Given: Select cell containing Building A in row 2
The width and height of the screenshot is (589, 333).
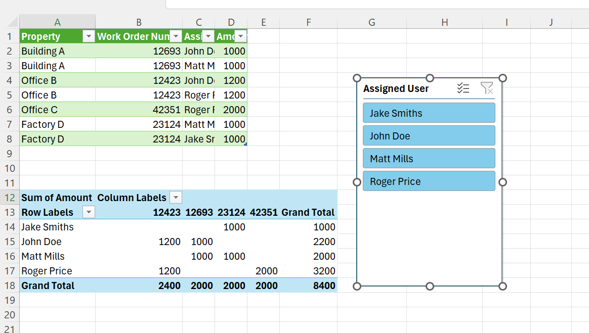Looking at the screenshot, I should [x=58, y=51].
